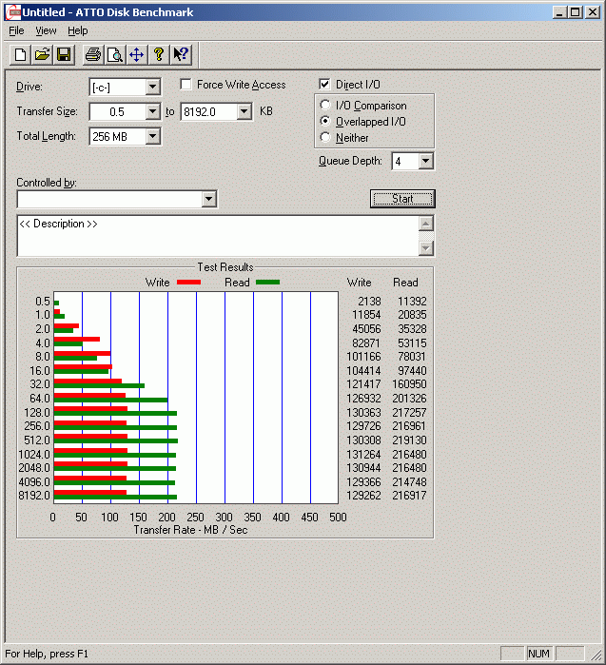Select the Neither radio button
Image resolution: width=606 pixels, height=665 pixels.
coord(325,137)
